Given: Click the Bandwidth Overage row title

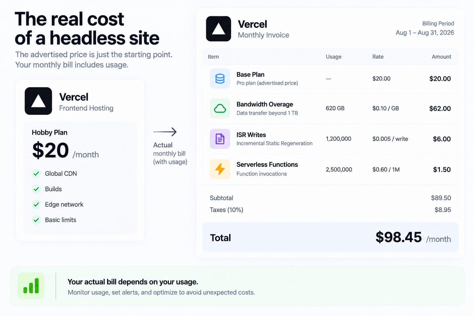Looking at the screenshot, I should pyautogui.click(x=265, y=104).
